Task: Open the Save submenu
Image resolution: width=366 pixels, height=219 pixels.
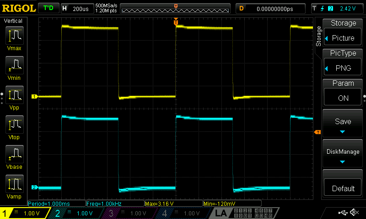Action: pos(343,124)
